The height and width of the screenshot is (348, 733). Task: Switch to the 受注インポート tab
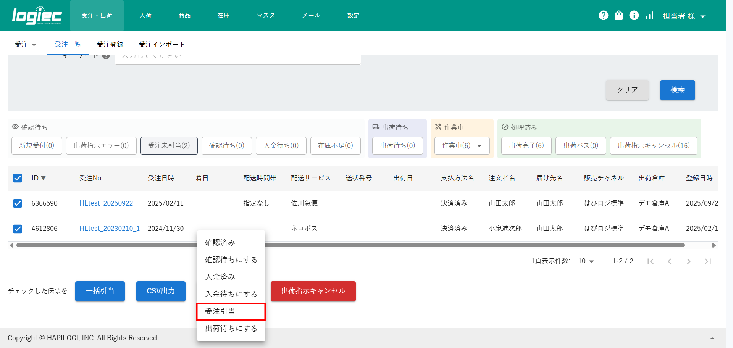click(x=161, y=45)
